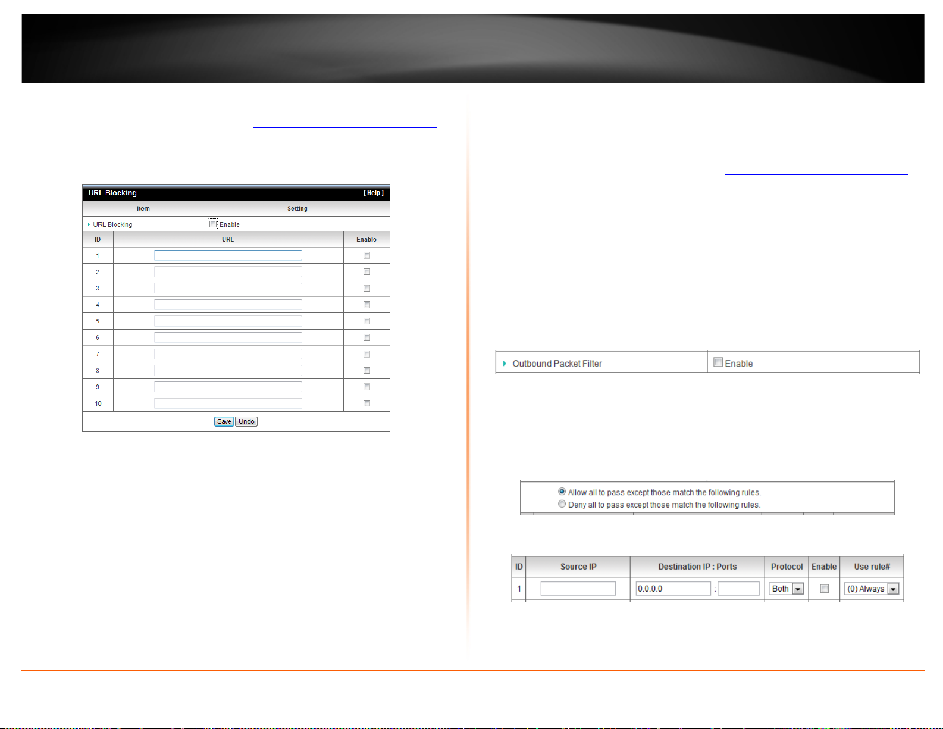Tick the Enable checkbox for URL row 1
Image resolution: width=943 pixels, height=729 pixels.
click(366, 255)
